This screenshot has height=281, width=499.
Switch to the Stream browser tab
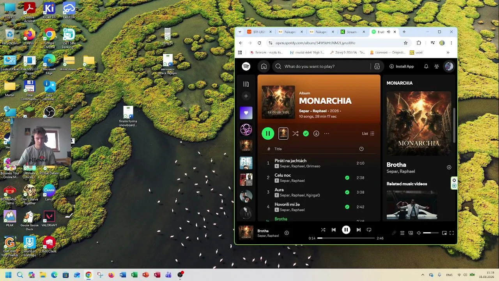click(x=353, y=32)
